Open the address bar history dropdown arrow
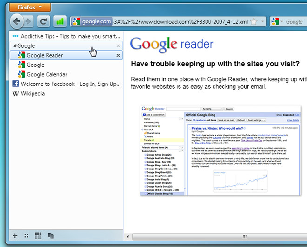Screen dimensions: 307x247 coord(262,21)
